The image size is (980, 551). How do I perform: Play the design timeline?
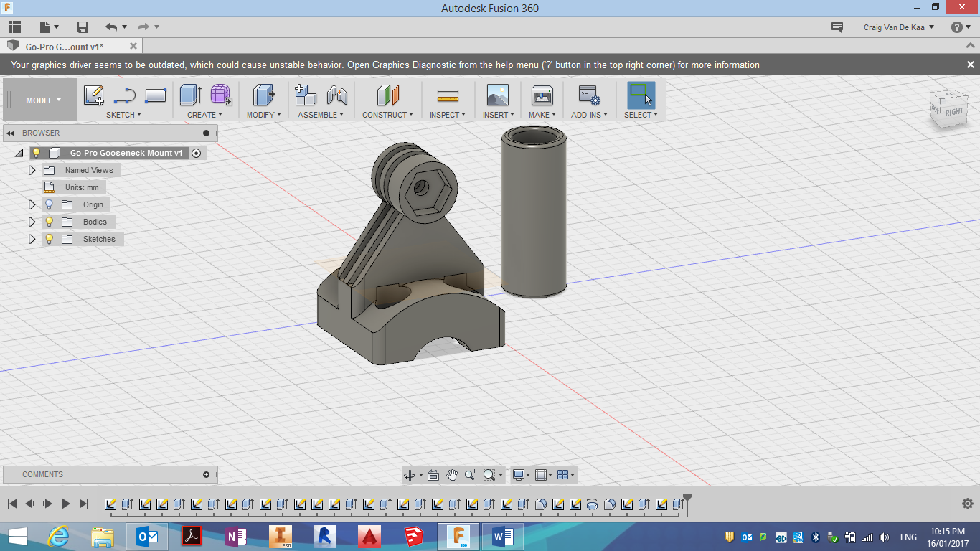click(66, 504)
